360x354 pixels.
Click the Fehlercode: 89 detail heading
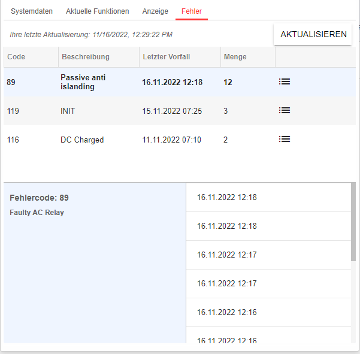coord(39,198)
